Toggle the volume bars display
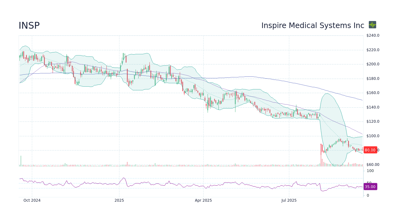Image resolution: width=396 pixels, height=222 pixels. pyautogui.click(x=186, y=165)
